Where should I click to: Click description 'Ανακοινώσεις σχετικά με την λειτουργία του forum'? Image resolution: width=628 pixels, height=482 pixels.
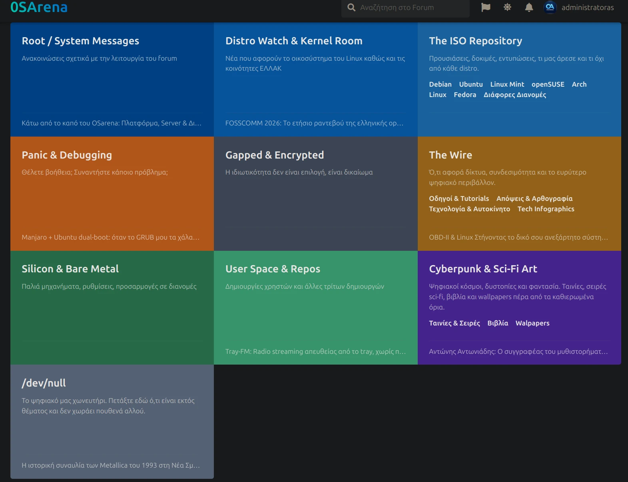[x=99, y=58]
